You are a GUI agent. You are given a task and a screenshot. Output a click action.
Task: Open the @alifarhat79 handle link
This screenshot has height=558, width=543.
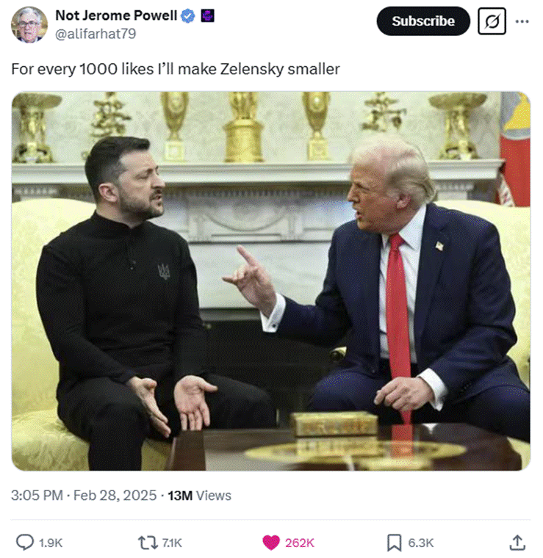[96, 34]
